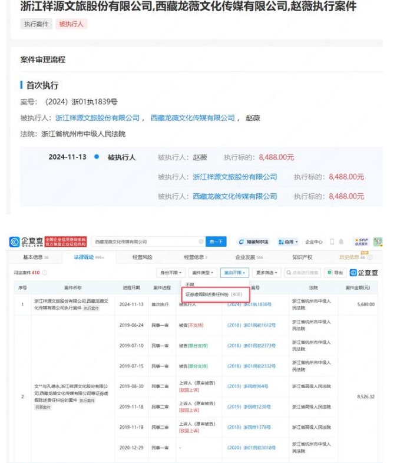Click the 2019-06-24 date cell

pyautogui.click(x=131, y=325)
